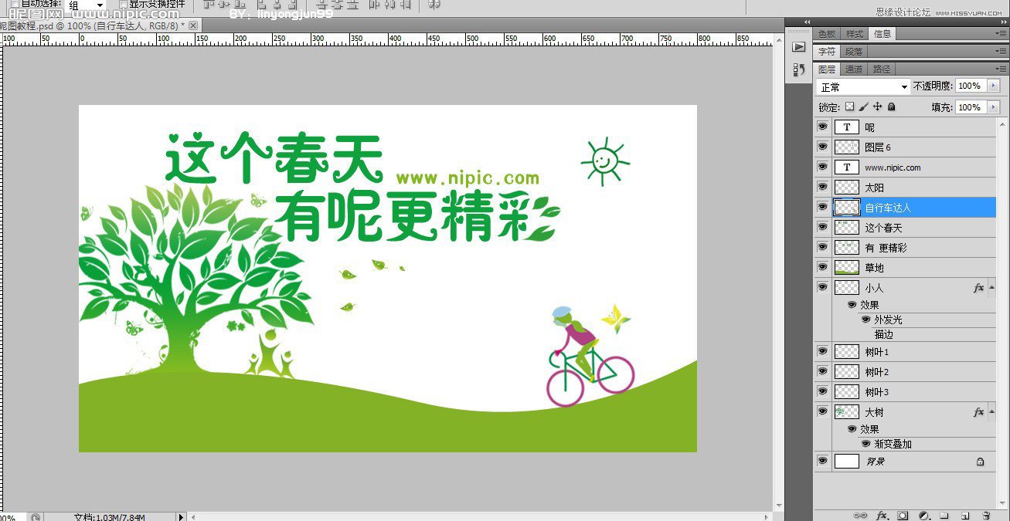Collapse effects of the 大树 layer
The image size is (1010, 521).
(992, 411)
